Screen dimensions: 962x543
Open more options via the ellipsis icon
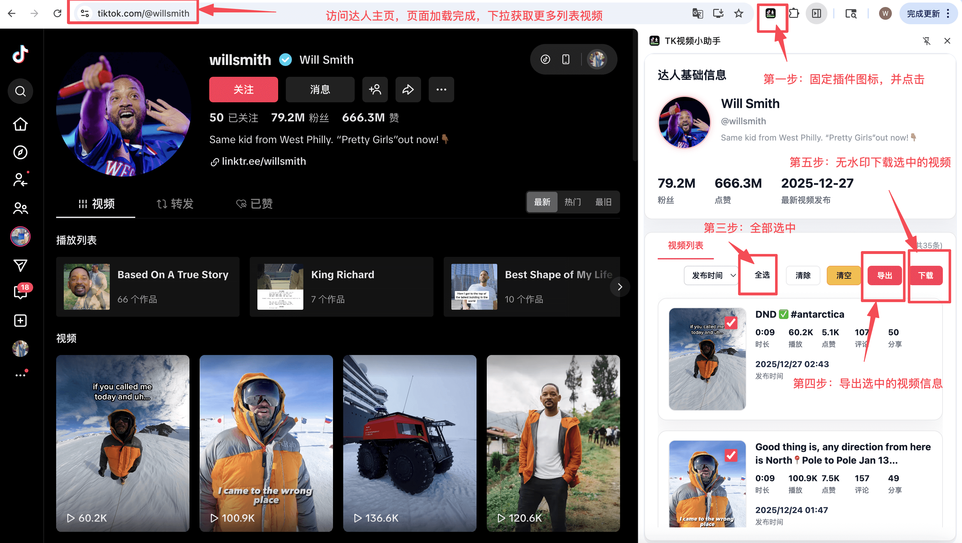click(441, 90)
